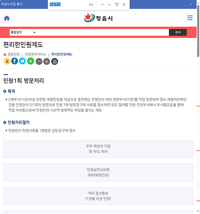This screenshot has width=200, height=214.
Task: Click the 편리한민원제도 page title
Action: click(x=23, y=45)
